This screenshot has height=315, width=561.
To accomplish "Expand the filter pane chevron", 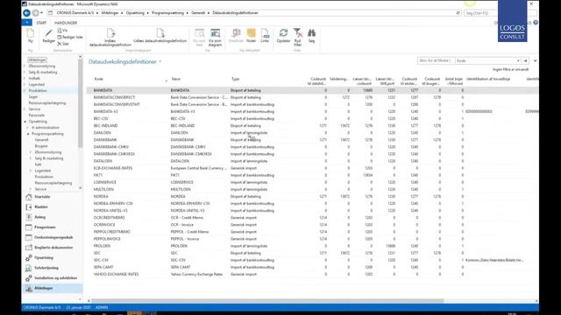I will [x=535, y=60].
